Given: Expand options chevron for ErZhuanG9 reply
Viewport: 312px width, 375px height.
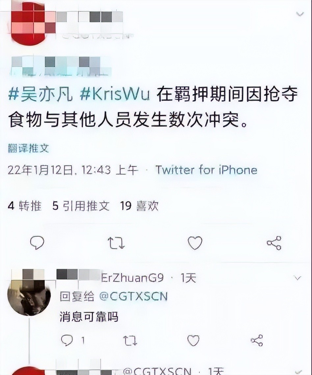Looking at the screenshot, I should coord(298,278).
